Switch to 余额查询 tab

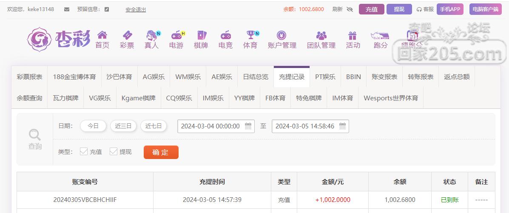point(29,98)
